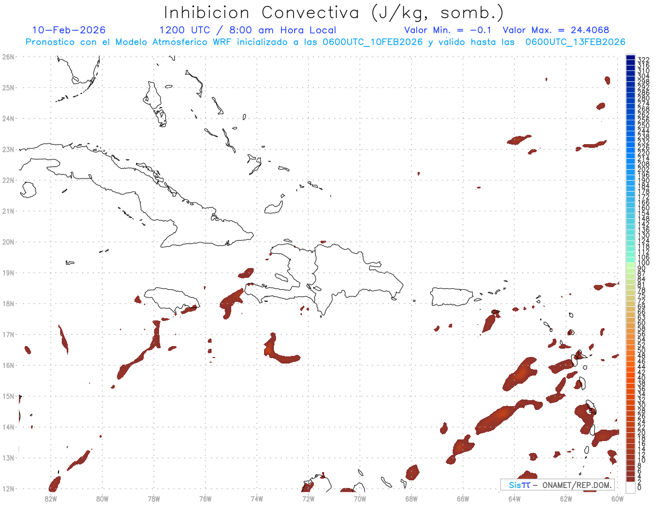Screen dimensions: 656x506
Task: Click latitude label '18N'
Action: [x=8, y=303]
